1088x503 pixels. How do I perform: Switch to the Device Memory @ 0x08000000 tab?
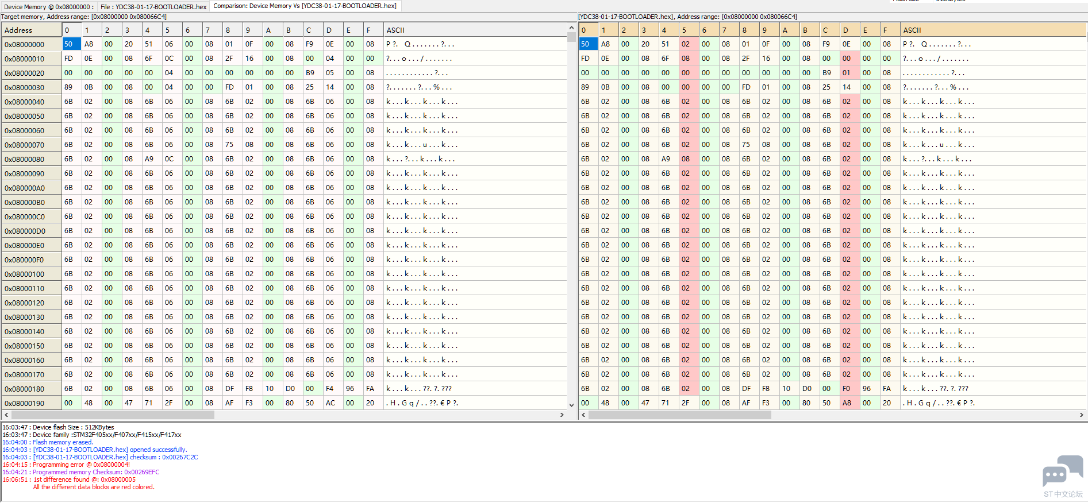click(x=48, y=7)
